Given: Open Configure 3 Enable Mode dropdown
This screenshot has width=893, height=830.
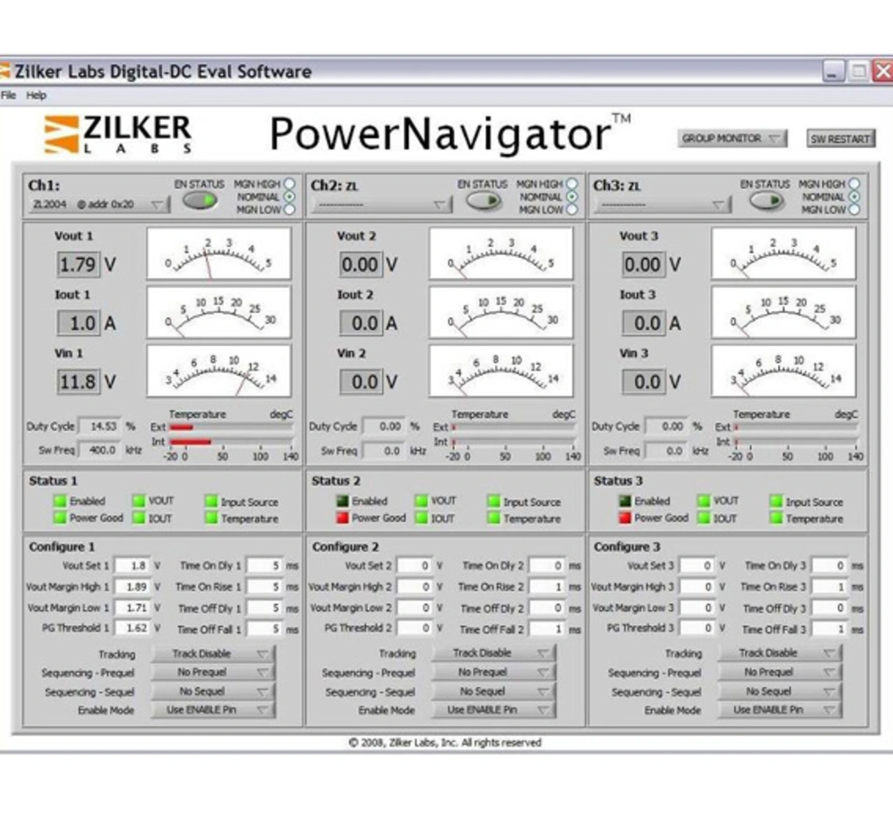Looking at the screenshot, I should pos(780,710).
